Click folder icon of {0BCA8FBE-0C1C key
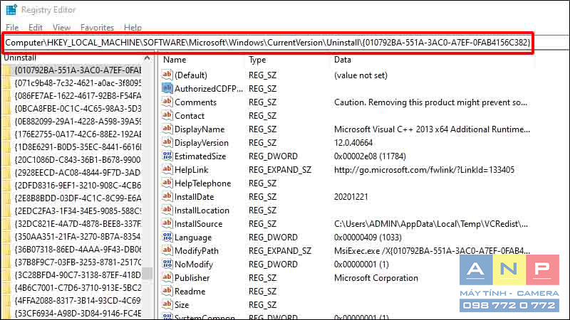The width and height of the screenshot is (570, 320). (x=6, y=109)
